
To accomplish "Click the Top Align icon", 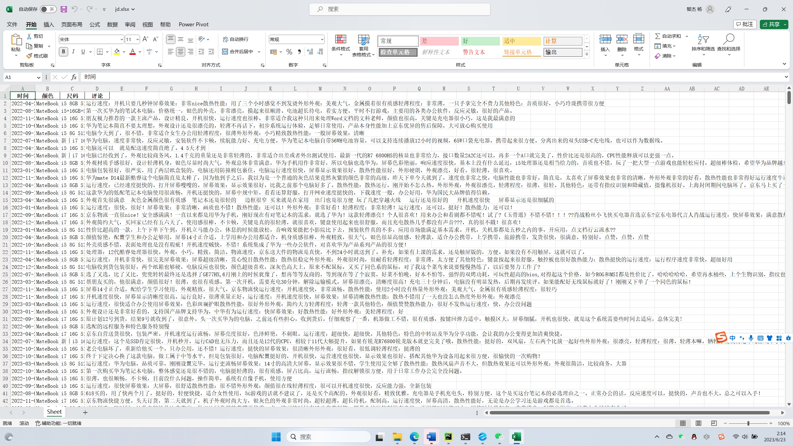I will point(170,39).
